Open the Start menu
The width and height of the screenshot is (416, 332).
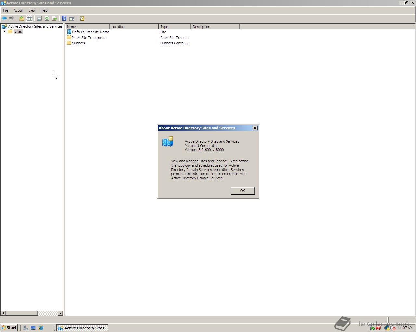[x=9, y=328]
